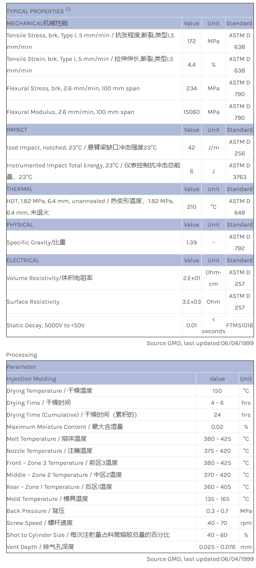The width and height of the screenshot is (256, 568).
Task: Select the MECHANICAL section header row
Action: pos(37,23)
